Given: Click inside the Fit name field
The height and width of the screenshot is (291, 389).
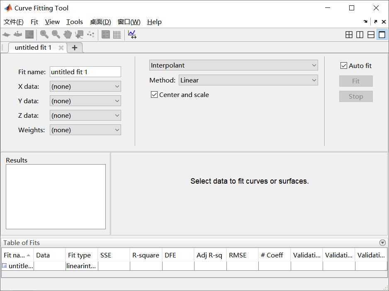Looking at the screenshot, I should pyautogui.click(x=85, y=72).
